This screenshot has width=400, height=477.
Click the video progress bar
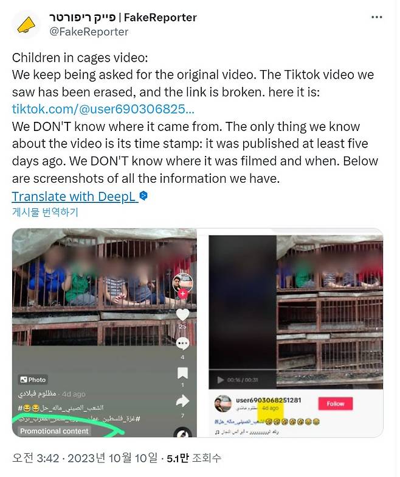242,370
